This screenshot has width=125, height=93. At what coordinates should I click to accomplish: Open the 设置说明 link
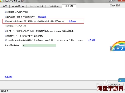pyautogui.click(x=92, y=40)
